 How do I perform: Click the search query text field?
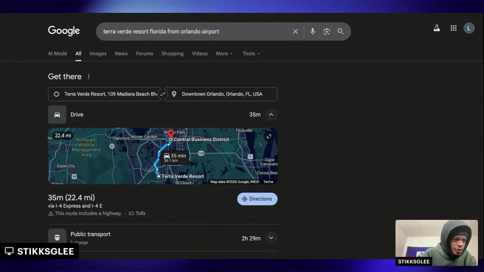tap(195, 31)
